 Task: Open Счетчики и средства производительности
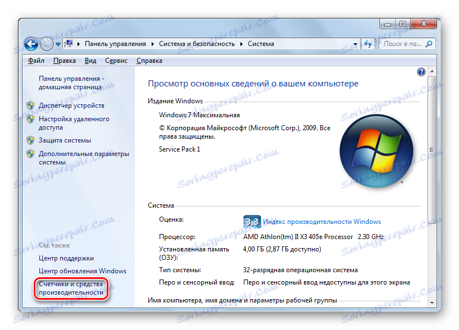point(71,288)
